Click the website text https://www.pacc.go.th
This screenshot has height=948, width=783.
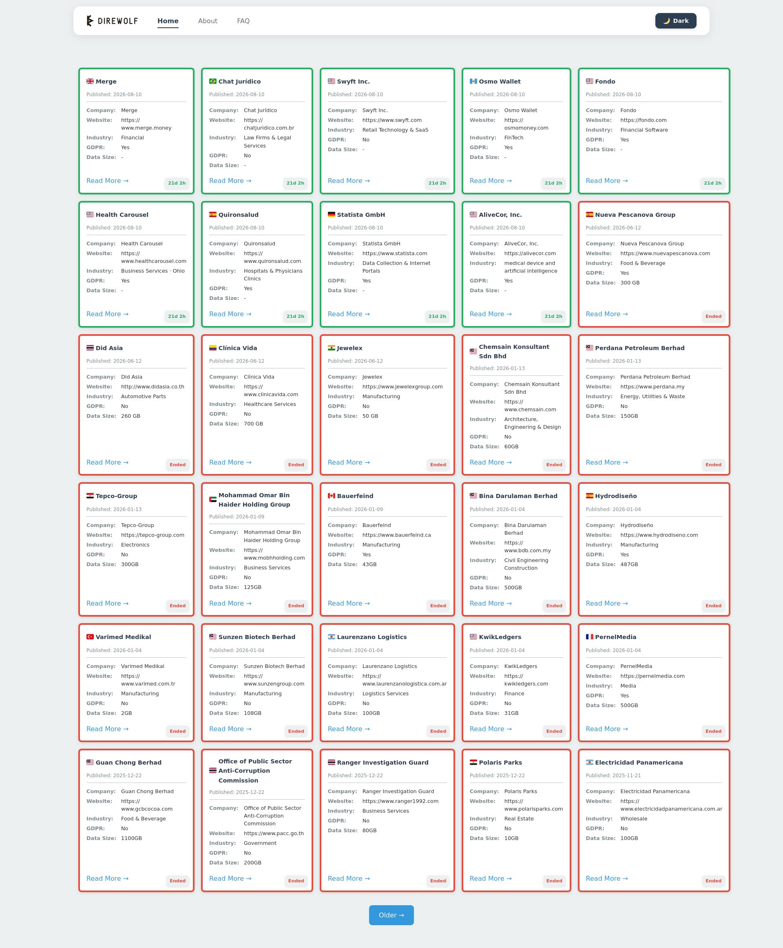274,833
